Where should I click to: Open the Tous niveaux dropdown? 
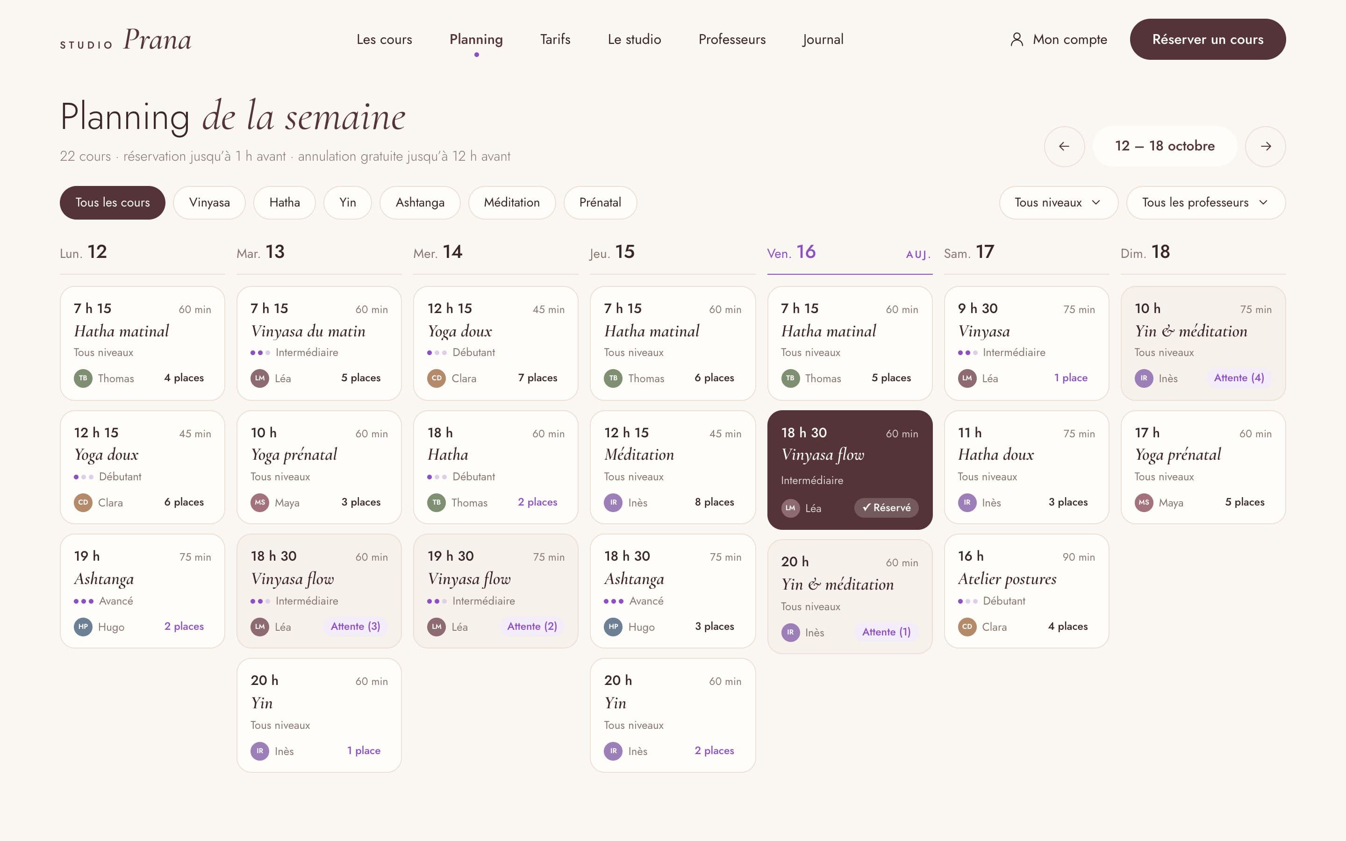pyautogui.click(x=1059, y=202)
